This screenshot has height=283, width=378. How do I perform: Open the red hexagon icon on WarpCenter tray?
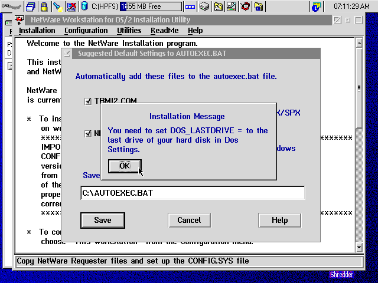point(245,6)
